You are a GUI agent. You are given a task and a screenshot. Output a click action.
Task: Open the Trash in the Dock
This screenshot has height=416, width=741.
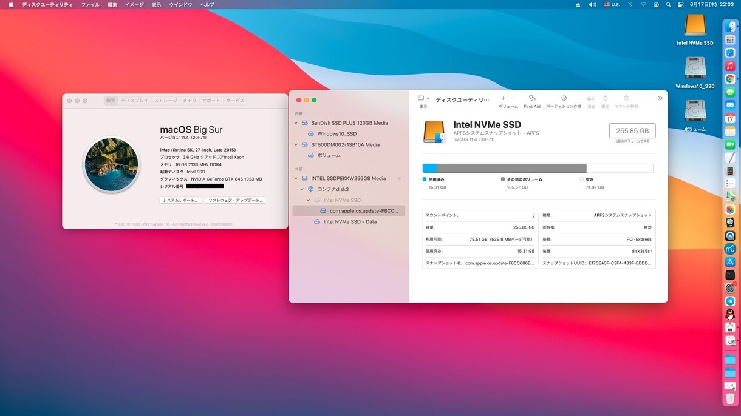click(x=730, y=398)
